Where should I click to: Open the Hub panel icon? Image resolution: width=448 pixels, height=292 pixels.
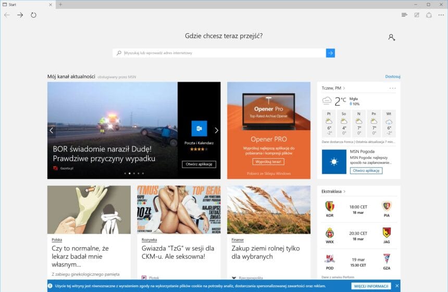pos(404,15)
